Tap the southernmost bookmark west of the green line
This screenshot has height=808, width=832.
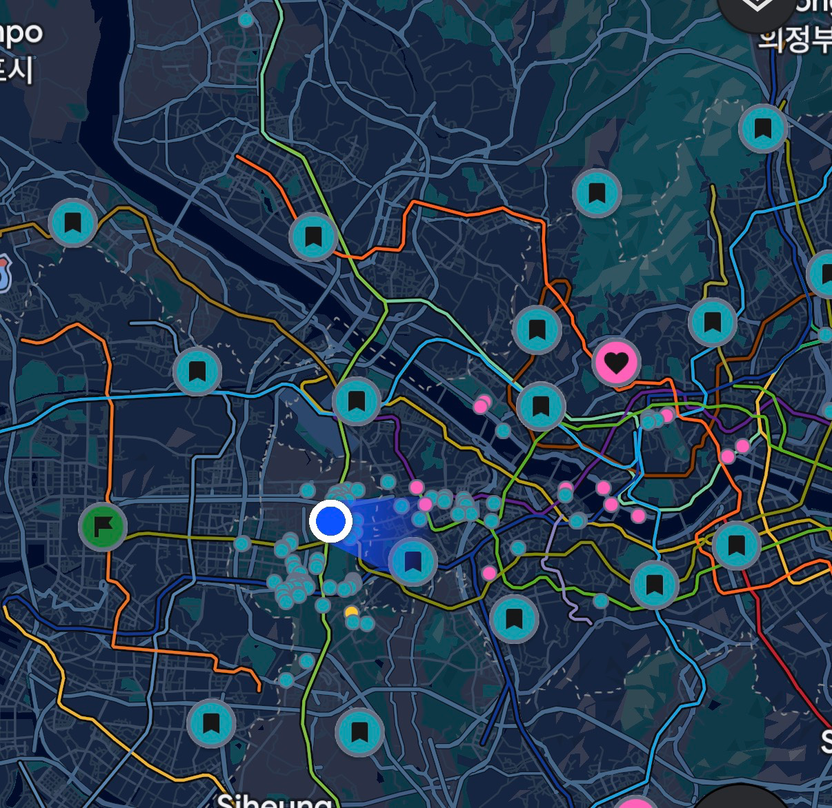[x=211, y=724]
